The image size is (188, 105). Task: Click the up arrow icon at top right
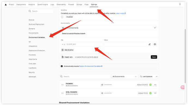click(x=180, y=5)
